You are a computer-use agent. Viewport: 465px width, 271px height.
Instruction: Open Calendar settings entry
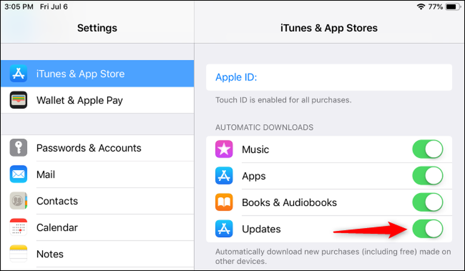click(97, 227)
